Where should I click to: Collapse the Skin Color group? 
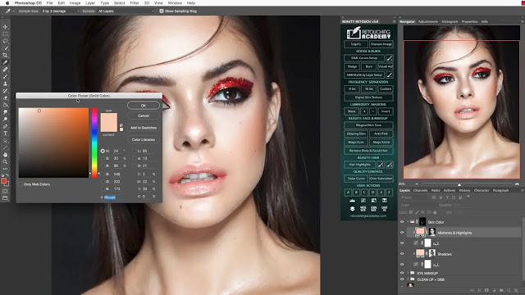[x=408, y=222]
